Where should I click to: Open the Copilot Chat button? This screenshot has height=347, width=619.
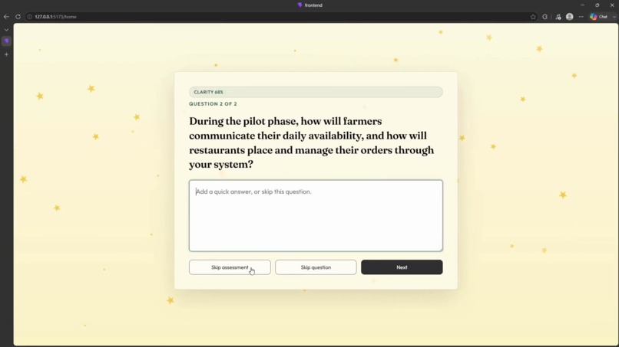click(598, 17)
